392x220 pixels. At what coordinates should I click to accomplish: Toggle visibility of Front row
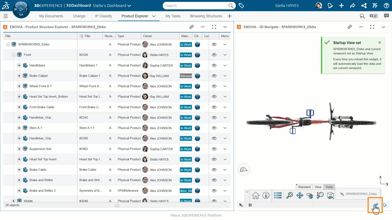pyautogui.click(x=214, y=55)
